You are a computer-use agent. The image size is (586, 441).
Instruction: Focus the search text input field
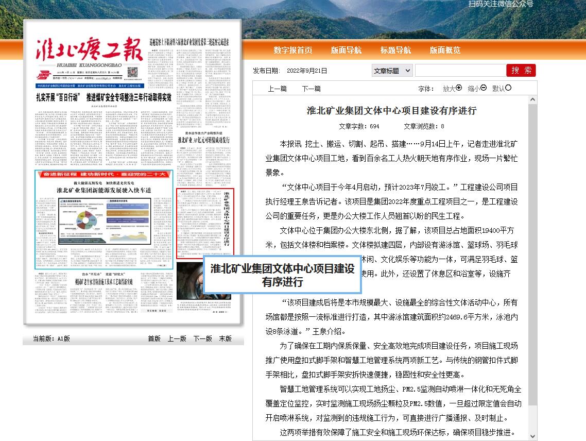click(460, 70)
